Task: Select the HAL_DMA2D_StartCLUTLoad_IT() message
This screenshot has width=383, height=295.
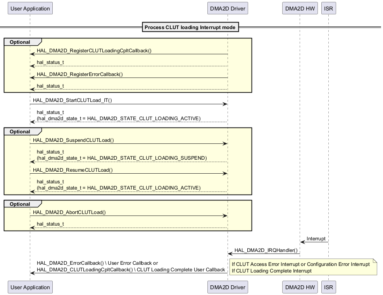Action: point(72,100)
